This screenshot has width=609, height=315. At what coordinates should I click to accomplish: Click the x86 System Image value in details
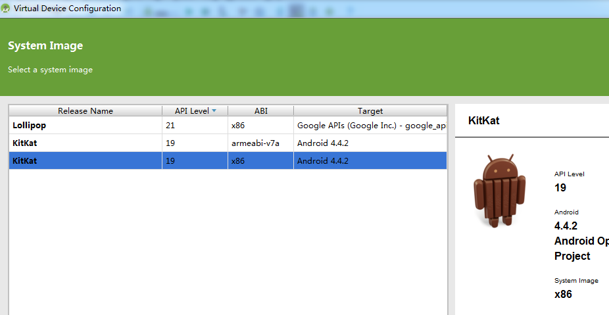[x=563, y=294]
